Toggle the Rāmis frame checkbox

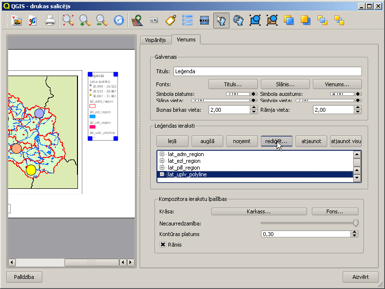coord(163,245)
